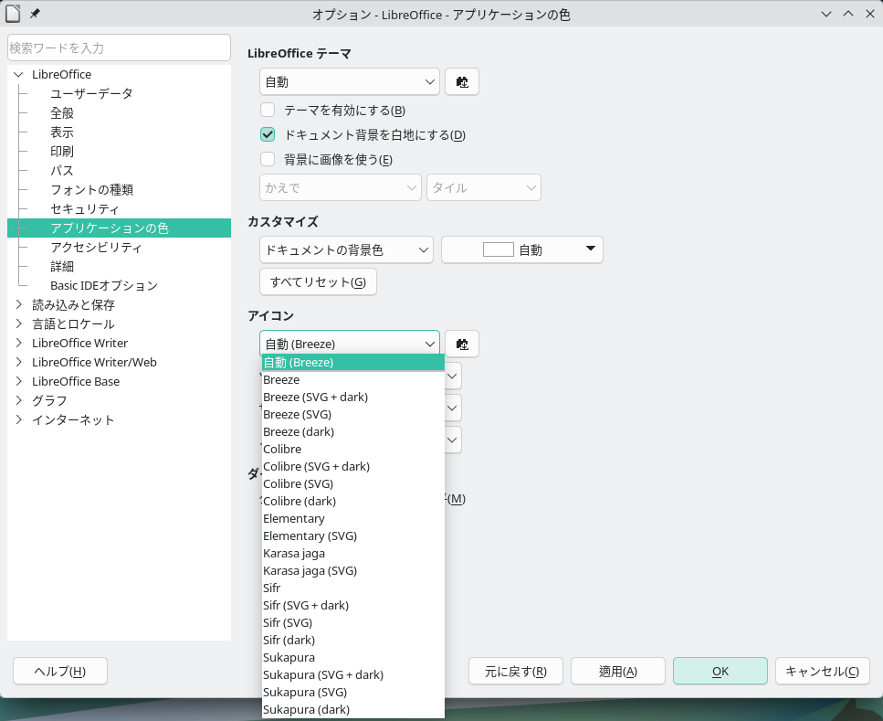
Task: Select Colibre (SVG + dark) from icon list
Action: click(316, 466)
